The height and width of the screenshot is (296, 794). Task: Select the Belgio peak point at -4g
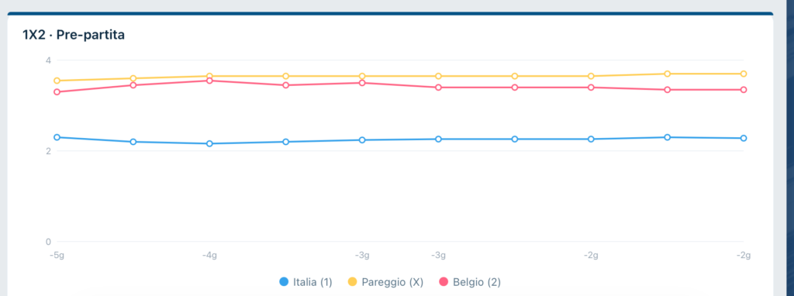click(209, 81)
